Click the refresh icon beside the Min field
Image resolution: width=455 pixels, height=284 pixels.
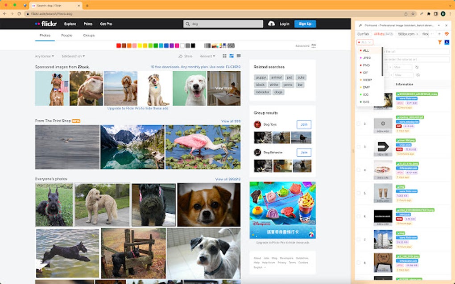coord(416,68)
